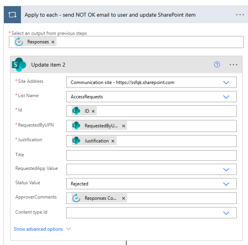Open the Apply to each ellipsis menu
The image size is (248, 245).
tap(240, 15)
